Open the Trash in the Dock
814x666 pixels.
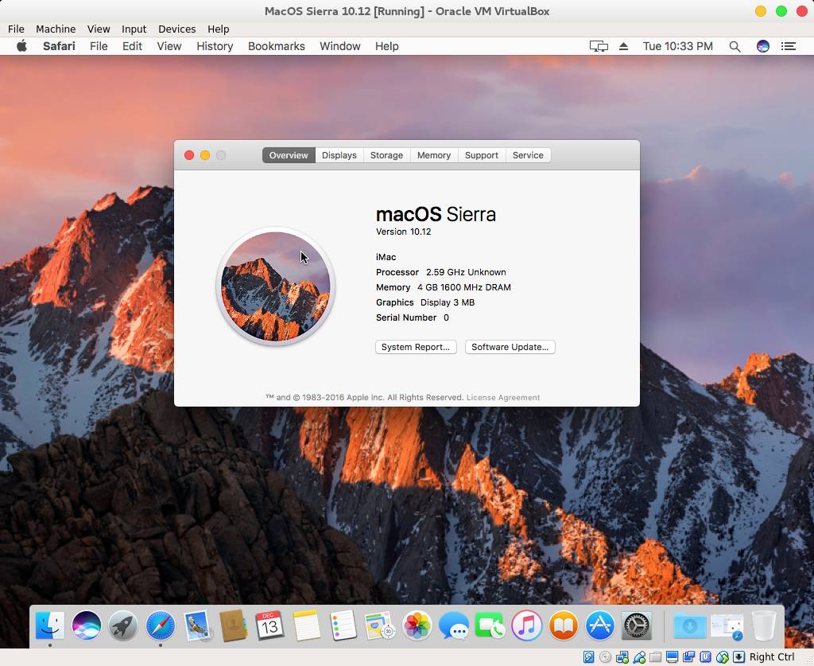click(x=764, y=625)
